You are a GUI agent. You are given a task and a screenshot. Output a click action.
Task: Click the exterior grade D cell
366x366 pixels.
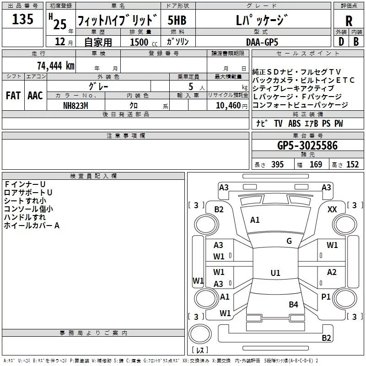[341, 41]
